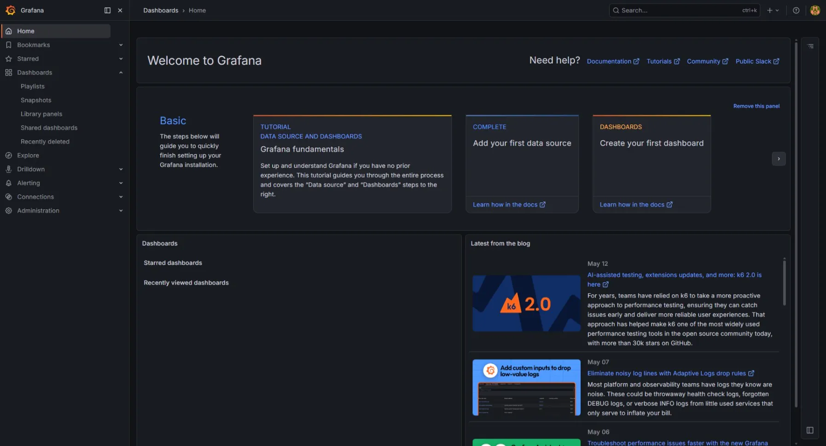The image size is (826, 446).
Task: Open the Grafana fundamentals tutorial card
Action: (352, 164)
